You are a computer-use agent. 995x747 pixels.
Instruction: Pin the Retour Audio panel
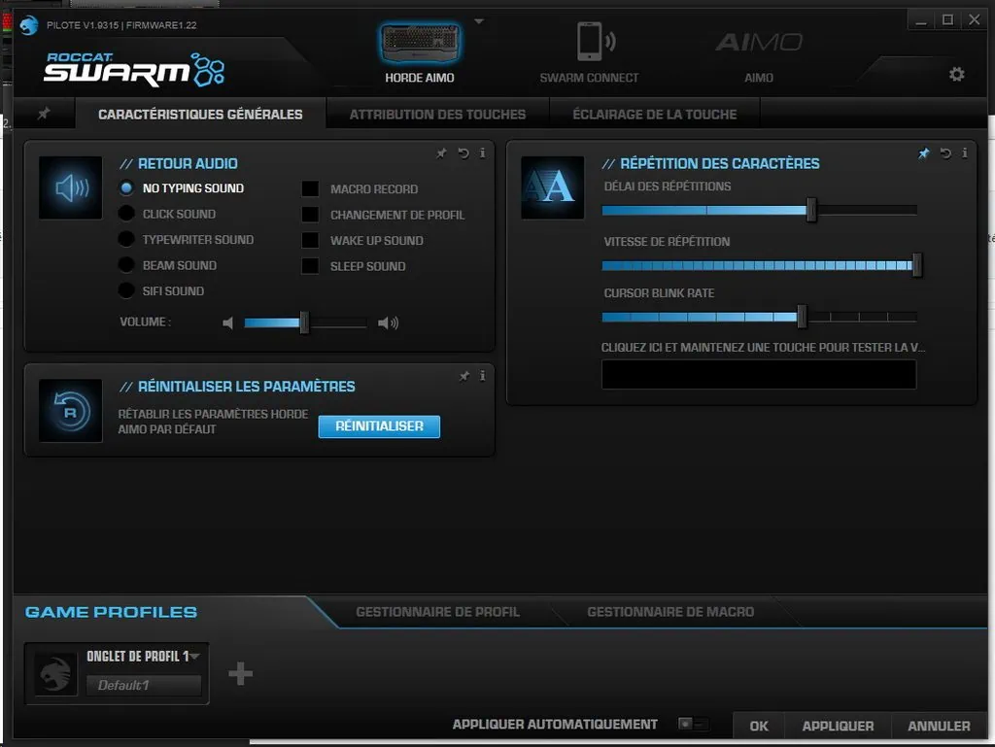tap(442, 153)
